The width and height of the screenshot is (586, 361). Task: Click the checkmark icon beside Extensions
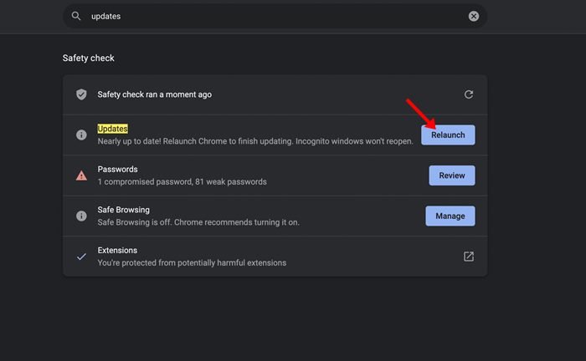pos(81,257)
